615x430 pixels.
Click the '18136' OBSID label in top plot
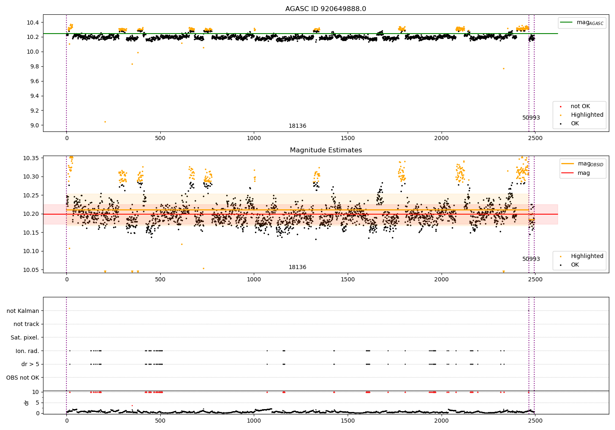297,126
